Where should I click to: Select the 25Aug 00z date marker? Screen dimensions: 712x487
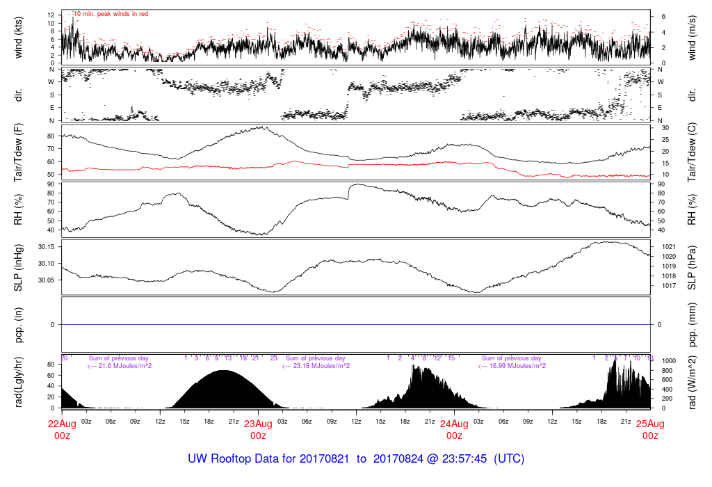(x=650, y=429)
